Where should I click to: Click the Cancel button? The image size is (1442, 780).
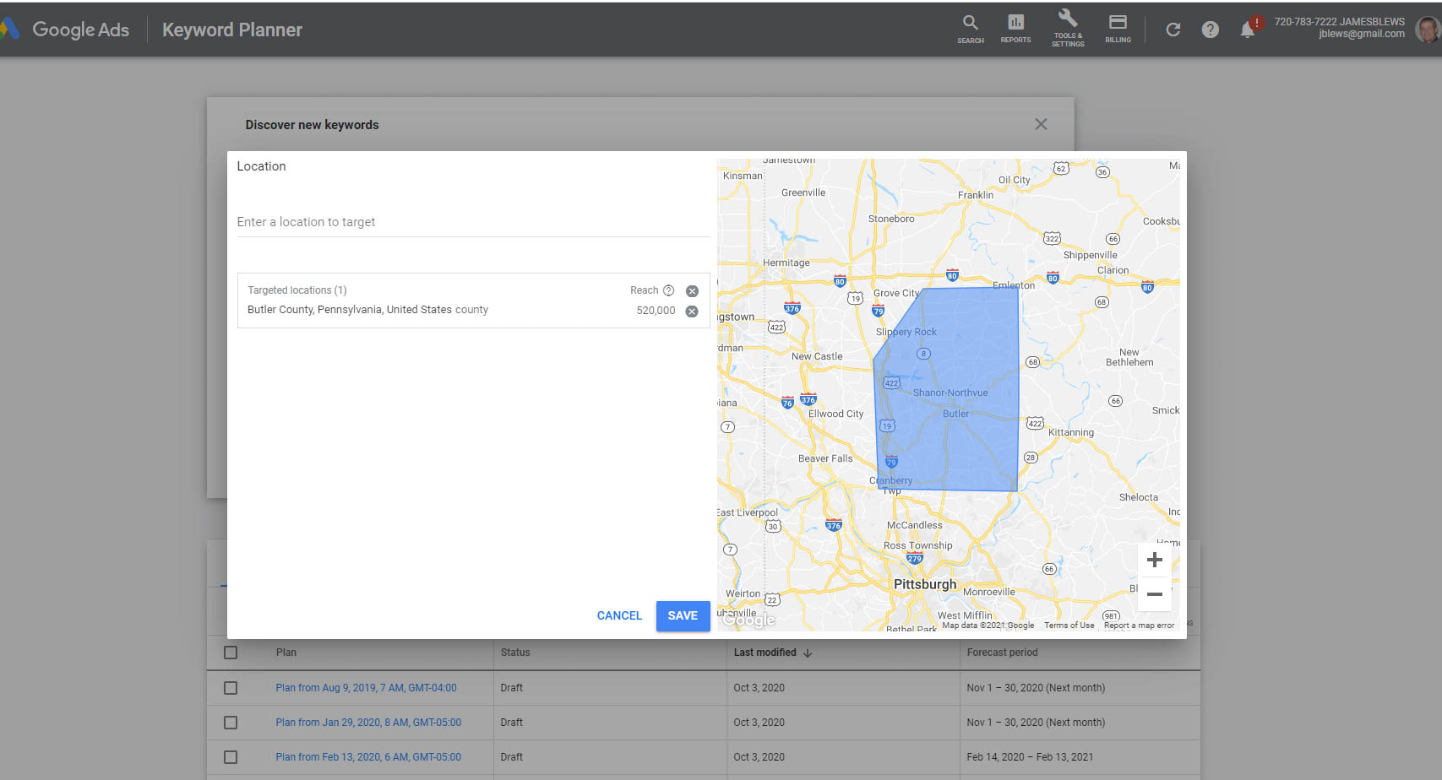pos(619,615)
